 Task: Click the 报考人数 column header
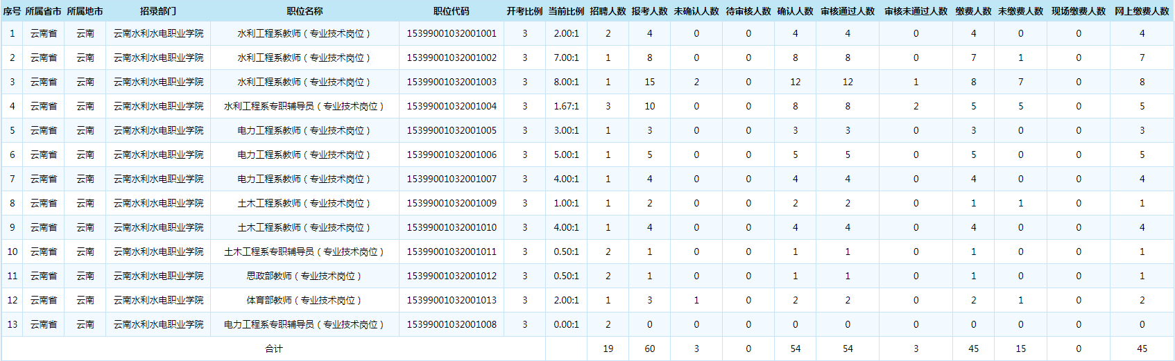coord(649,11)
